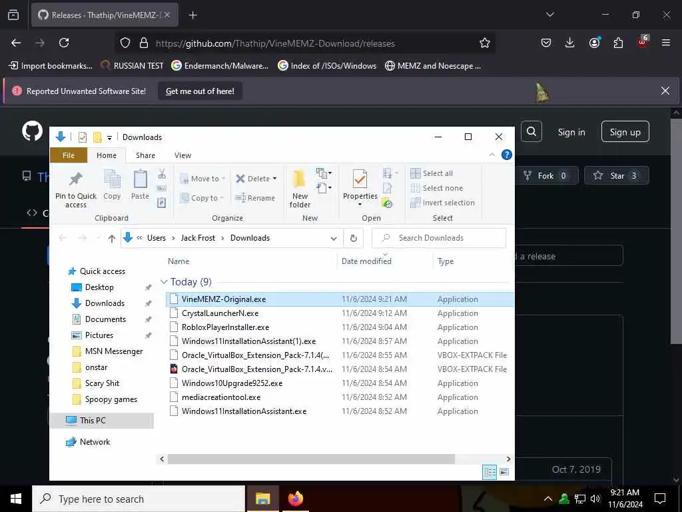Click GitHub Sign up button

pos(625,131)
